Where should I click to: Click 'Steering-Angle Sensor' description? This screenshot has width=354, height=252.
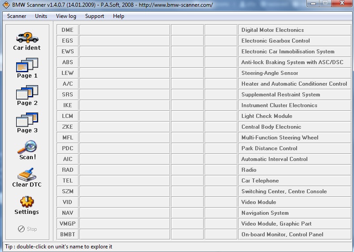tap(270, 73)
